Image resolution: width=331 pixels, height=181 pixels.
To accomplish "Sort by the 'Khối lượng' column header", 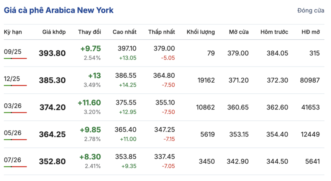I will (x=201, y=32).
